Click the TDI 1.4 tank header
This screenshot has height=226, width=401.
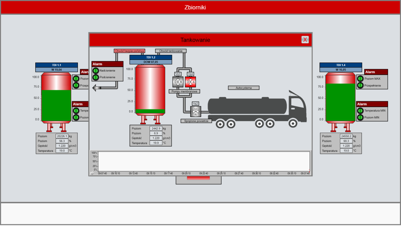pyautogui.click(x=341, y=65)
